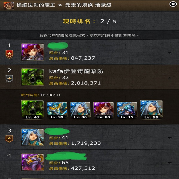Click the Lv. 99 blue armored dragon card

[57, 110]
